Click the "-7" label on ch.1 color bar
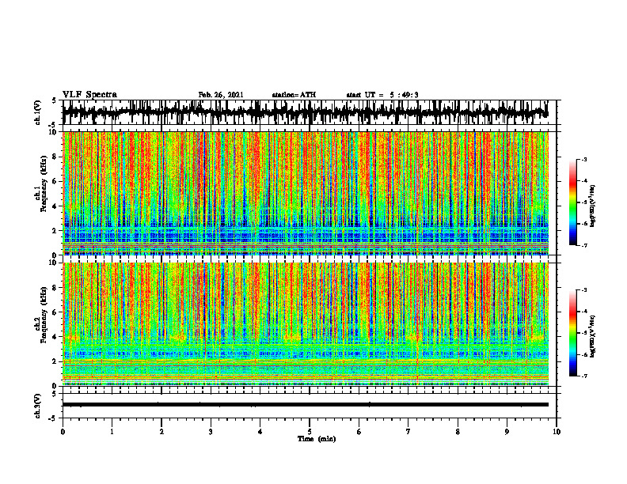 coord(584,246)
